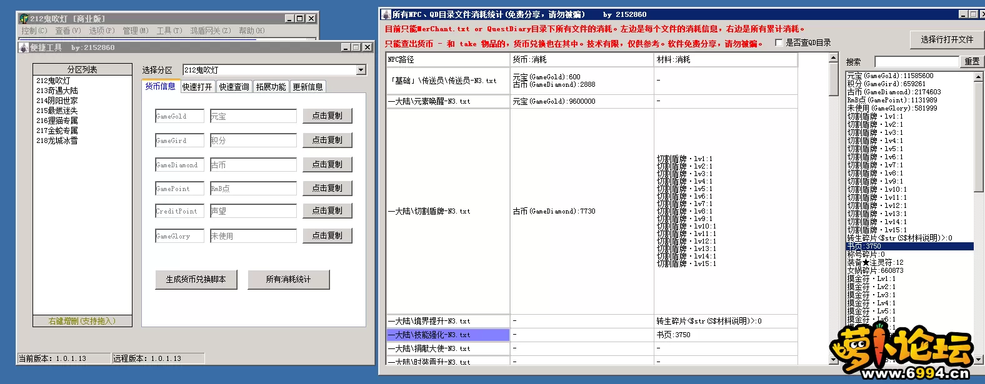The image size is (985, 384).
Task: Select 文娲碎片:660873 in totals list
Action: 875,270
